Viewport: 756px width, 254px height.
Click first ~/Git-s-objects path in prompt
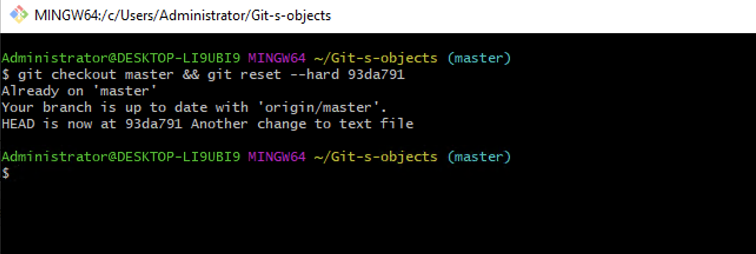point(376,58)
